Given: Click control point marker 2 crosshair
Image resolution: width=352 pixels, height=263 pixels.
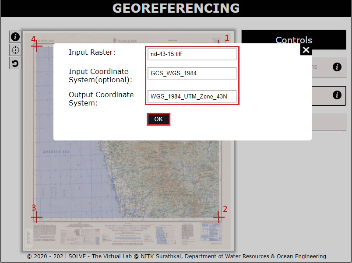Looking at the screenshot, I should point(218,217).
